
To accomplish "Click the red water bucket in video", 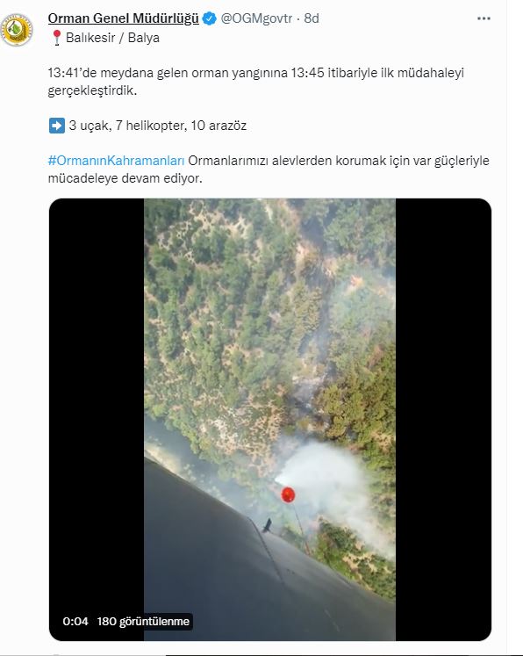I will pos(288,495).
